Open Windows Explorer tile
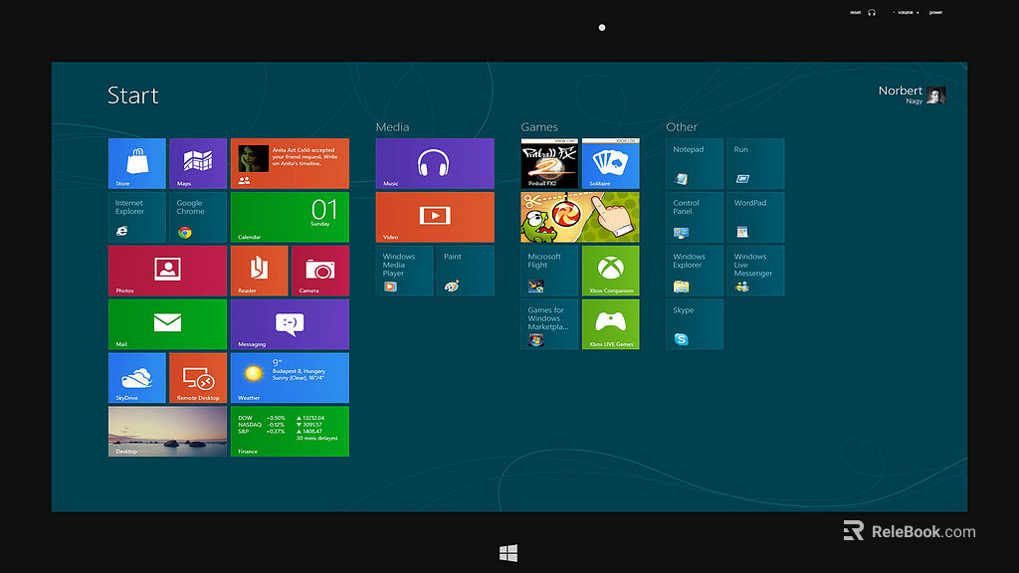 pyautogui.click(x=695, y=271)
